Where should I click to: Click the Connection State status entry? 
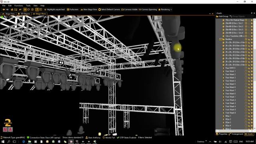coord(44,138)
